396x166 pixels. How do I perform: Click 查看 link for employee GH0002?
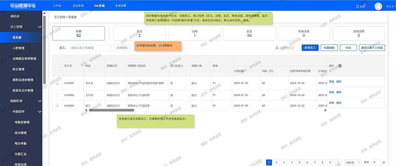tap(331, 92)
